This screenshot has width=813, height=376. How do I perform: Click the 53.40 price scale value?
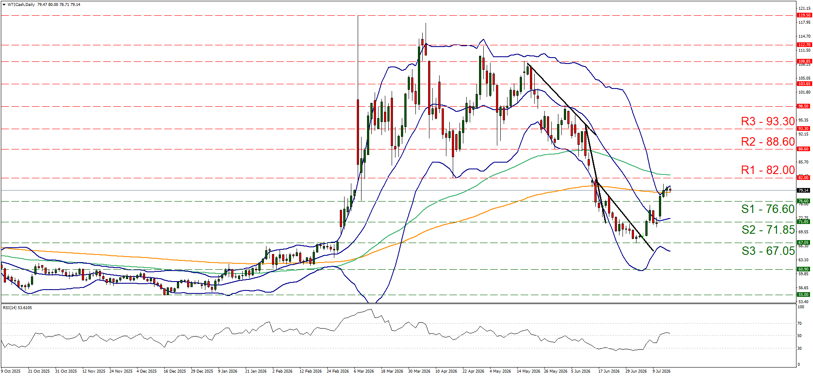pyautogui.click(x=803, y=302)
